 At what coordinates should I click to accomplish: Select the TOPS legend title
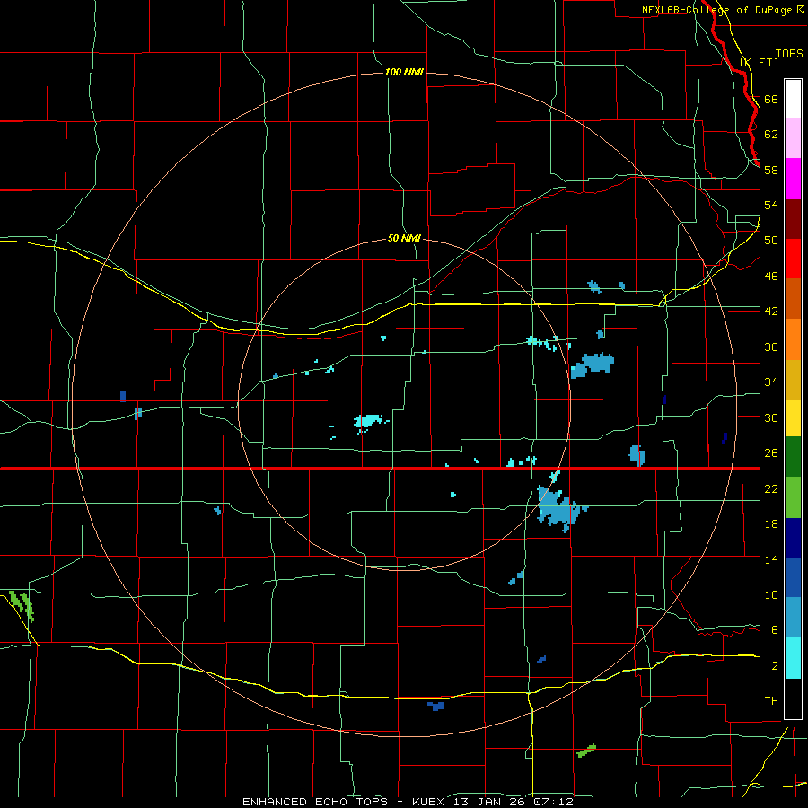point(789,53)
